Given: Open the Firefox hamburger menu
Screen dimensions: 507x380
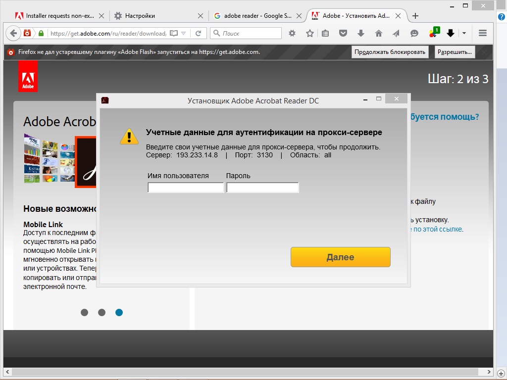Looking at the screenshot, I should coord(482,33).
